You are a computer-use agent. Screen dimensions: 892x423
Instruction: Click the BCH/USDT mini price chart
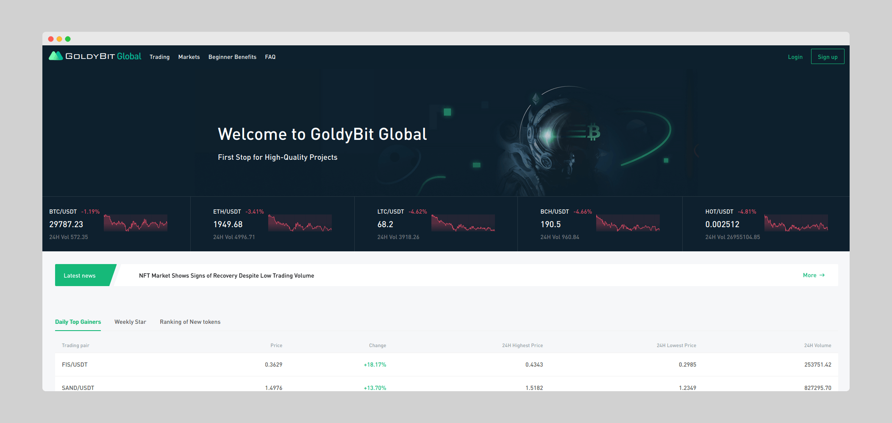pos(628,223)
